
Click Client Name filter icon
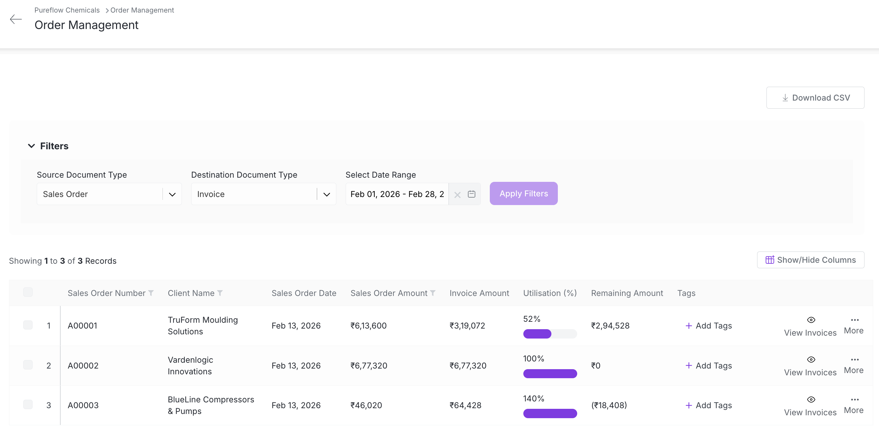tap(220, 293)
